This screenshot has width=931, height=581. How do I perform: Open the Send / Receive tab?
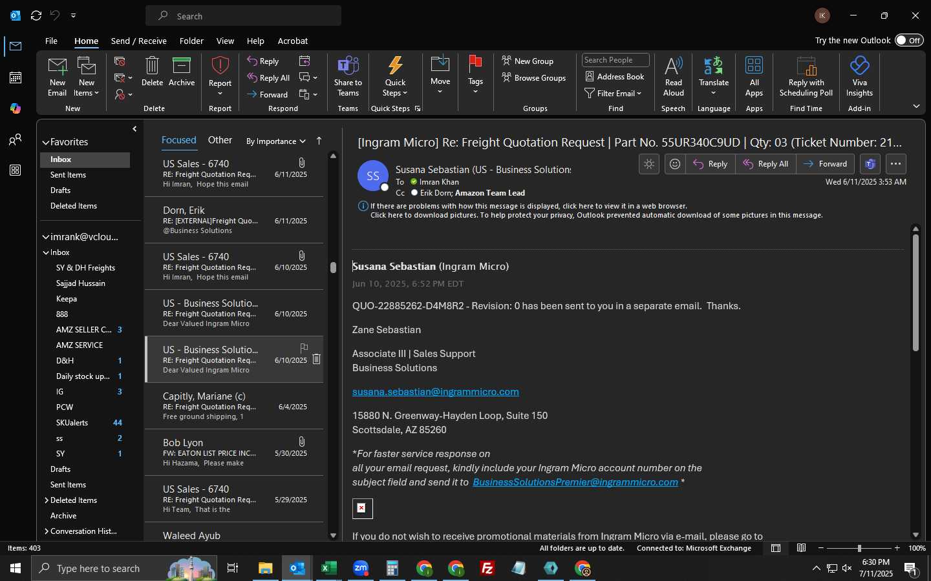(x=139, y=41)
